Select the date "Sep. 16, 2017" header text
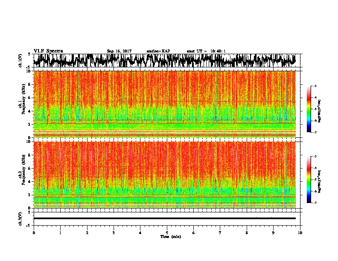Viewport: 338px width, 261px height. (119, 51)
